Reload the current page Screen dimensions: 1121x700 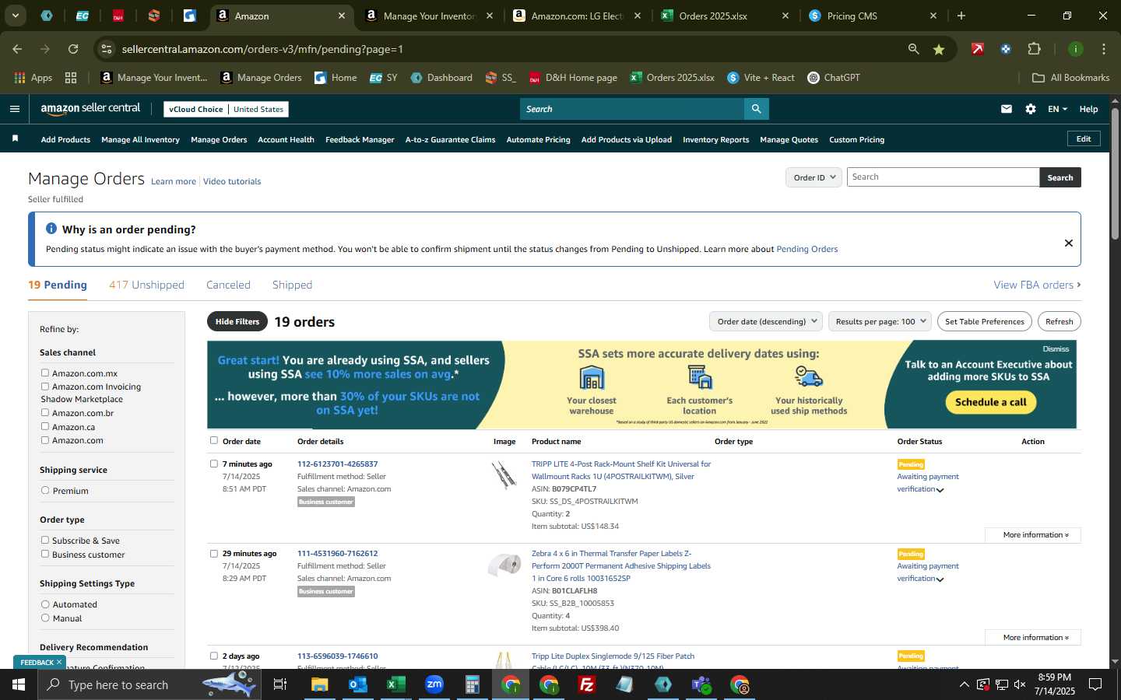(73, 49)
